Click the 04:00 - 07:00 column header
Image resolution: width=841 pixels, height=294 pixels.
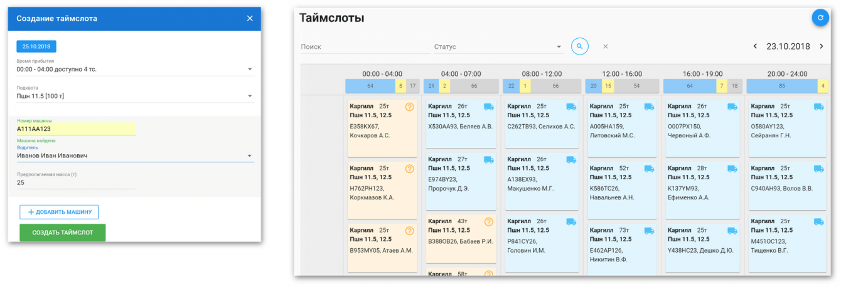461,74
